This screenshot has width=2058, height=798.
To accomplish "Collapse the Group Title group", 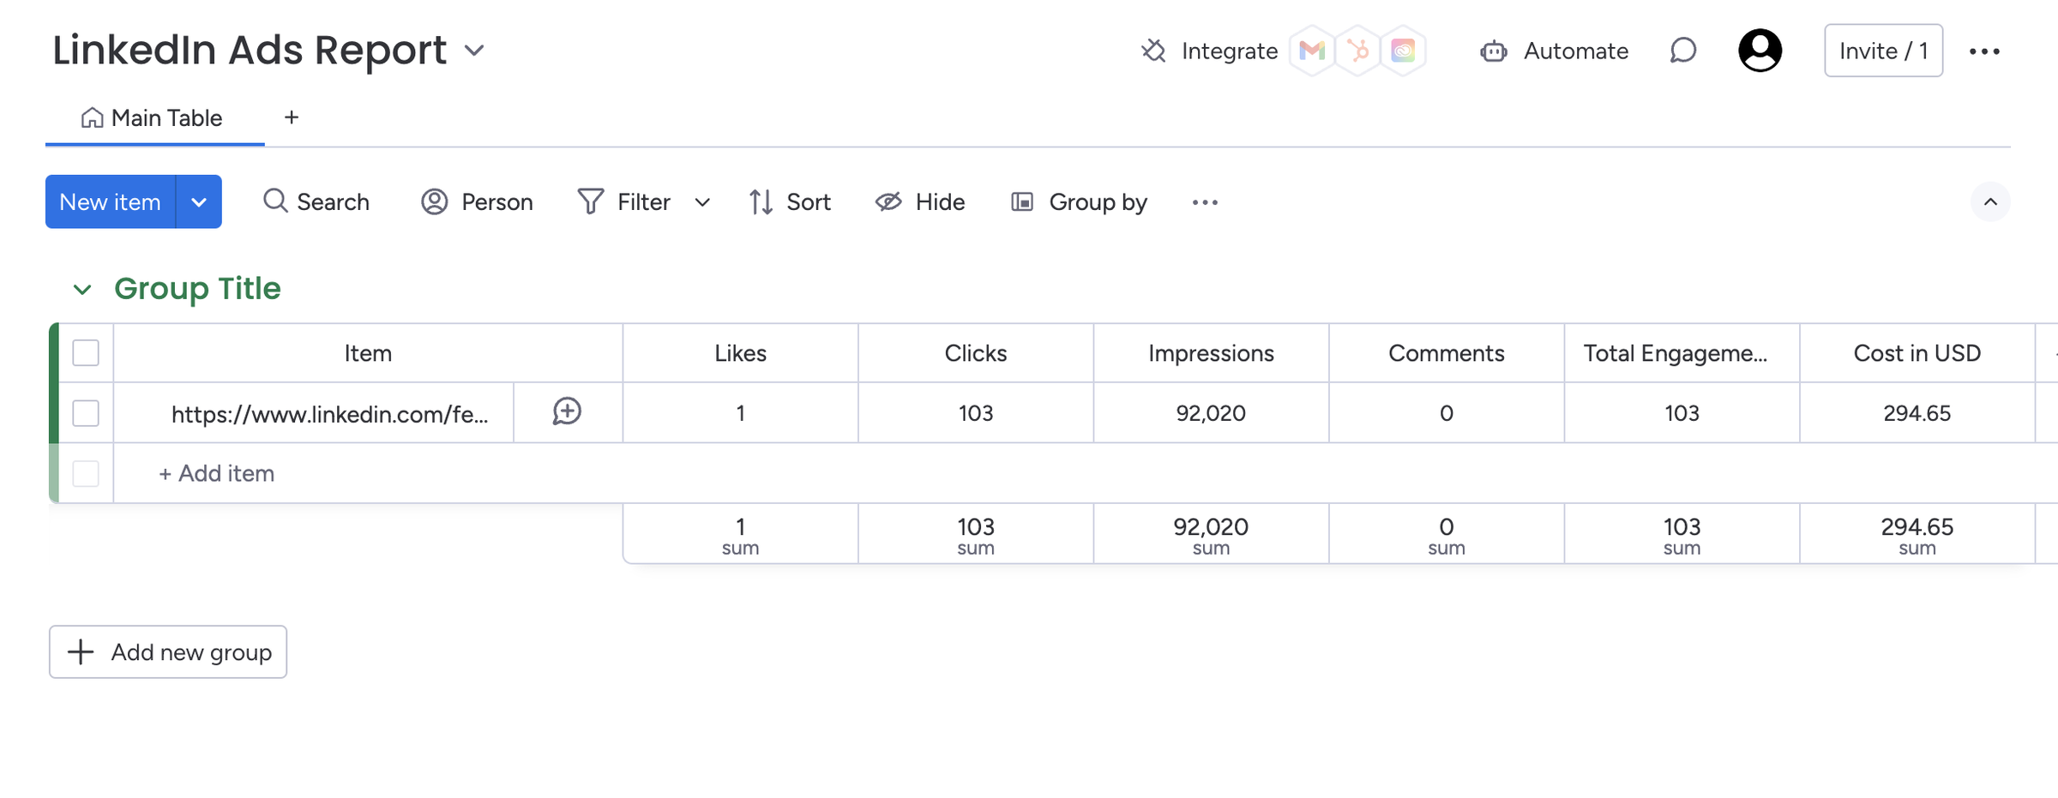I will coord(82,290).
